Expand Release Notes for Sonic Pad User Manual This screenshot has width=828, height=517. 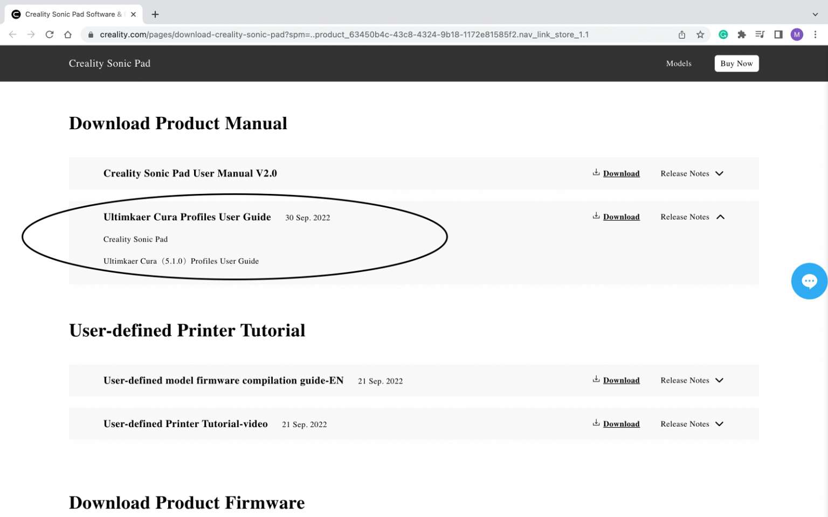692,173
